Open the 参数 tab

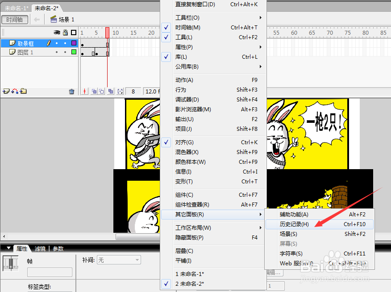pos(58,248)
